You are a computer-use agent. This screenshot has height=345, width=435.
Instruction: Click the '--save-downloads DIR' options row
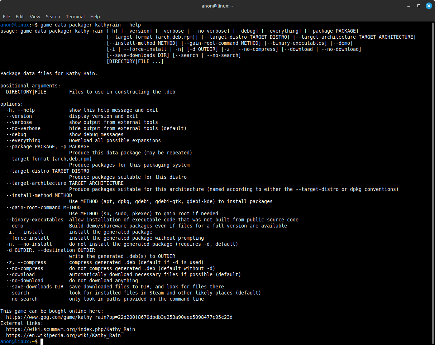[115, 287]
